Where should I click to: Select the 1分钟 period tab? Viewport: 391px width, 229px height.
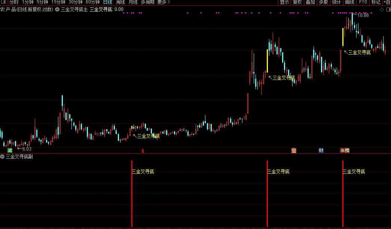[28, 3]
